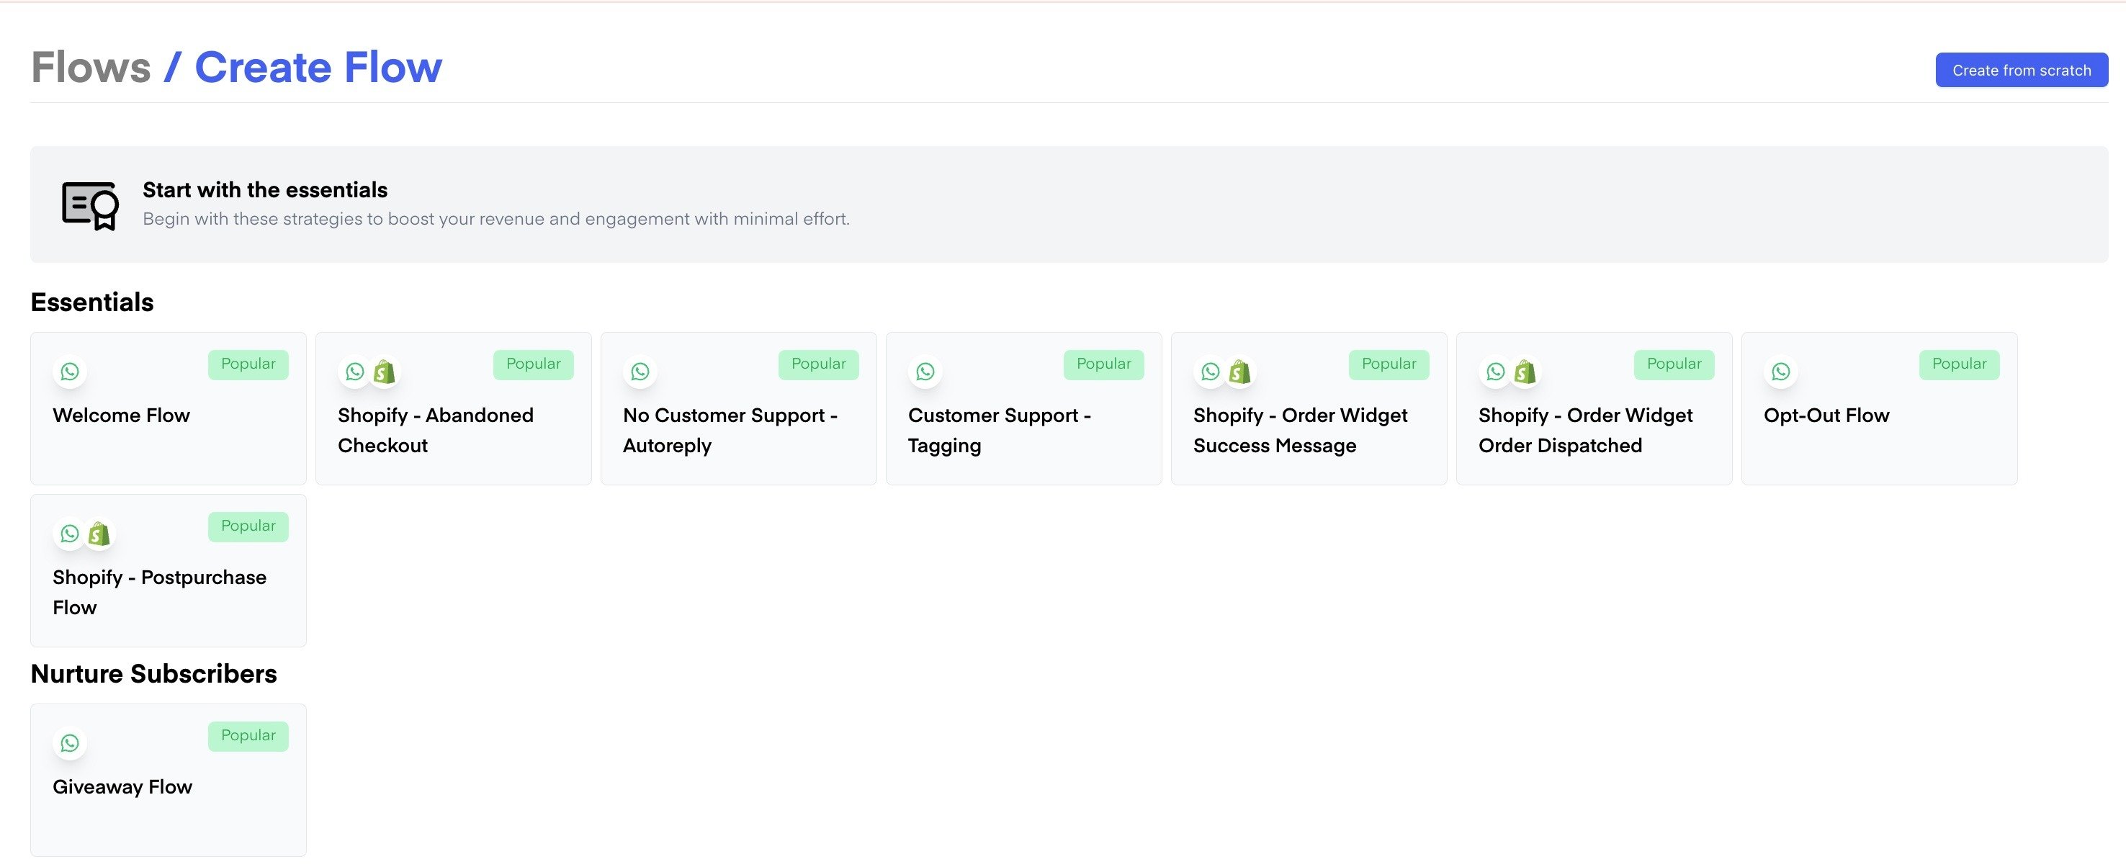
Task: Open Shopify - Postpurchase Flow template
Action: 169,570
